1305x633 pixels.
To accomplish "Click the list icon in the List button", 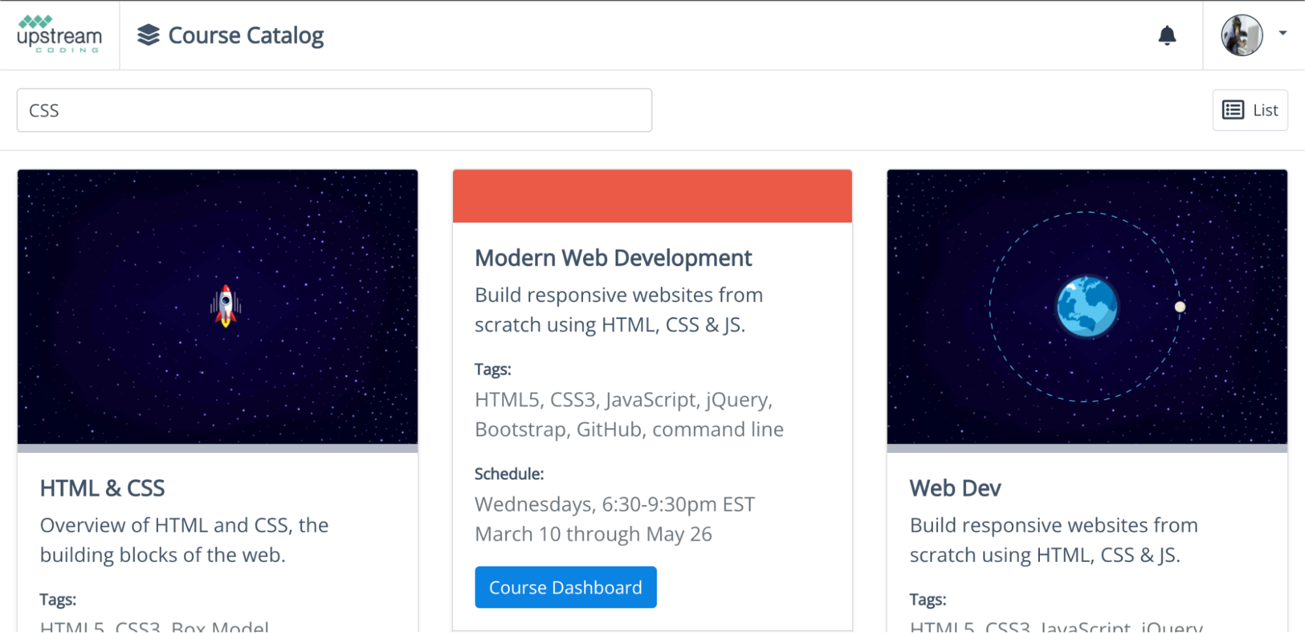I will pyautogui.click(x=1233, y=110).
